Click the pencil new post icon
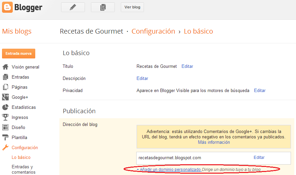Viewport: 296px width, 175px height. [73, 7]
